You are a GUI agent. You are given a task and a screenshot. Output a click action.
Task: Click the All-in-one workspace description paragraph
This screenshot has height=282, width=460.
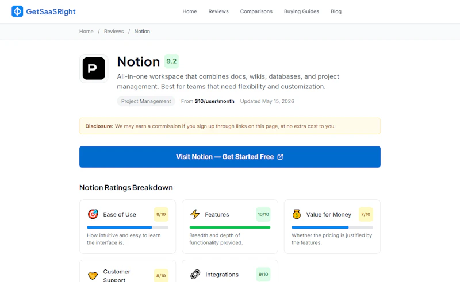click(228, 82)
